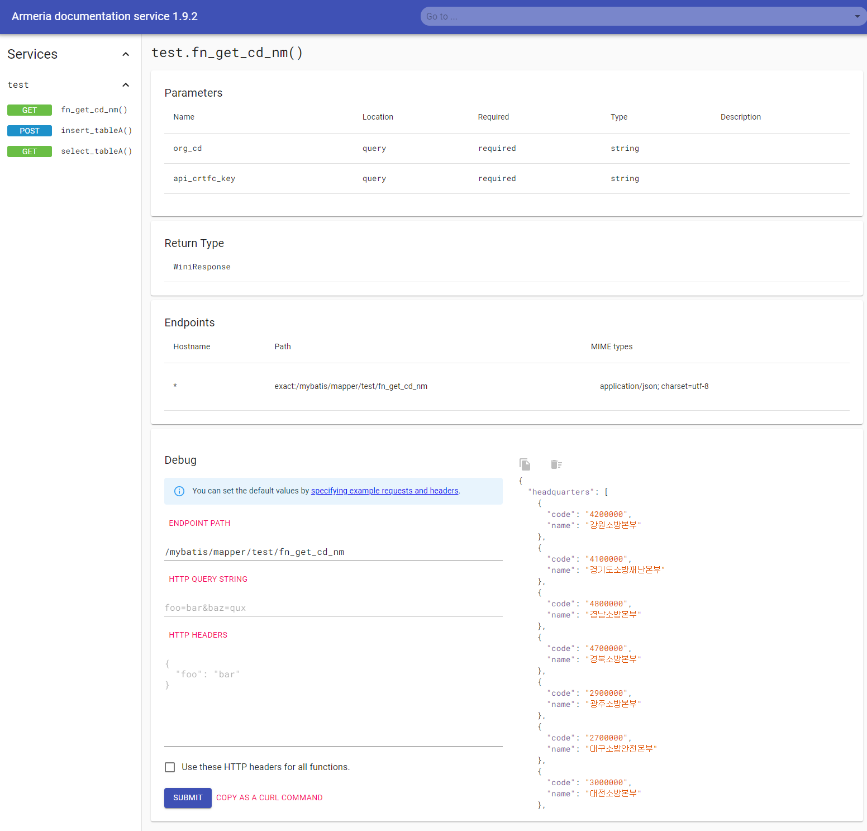867x831 pixels.
Task: Click code value "2700000" in response
Action: 606,738
